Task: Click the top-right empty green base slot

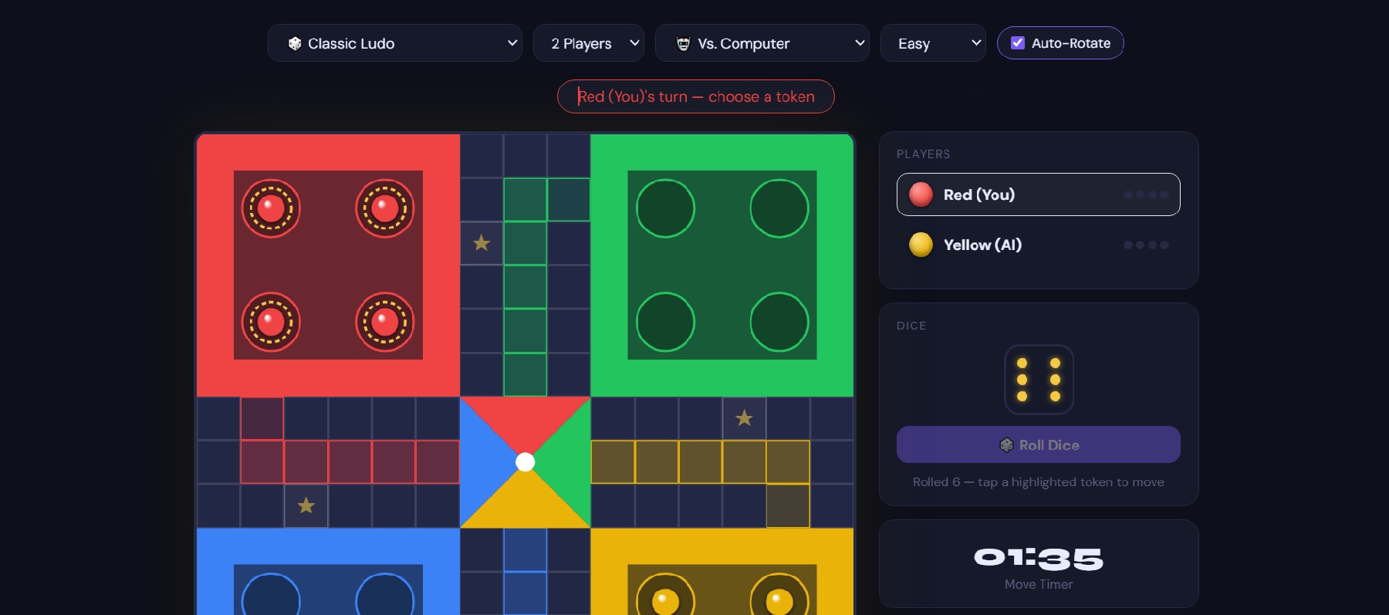Action: pyautogui.click(x=779, y=208)
